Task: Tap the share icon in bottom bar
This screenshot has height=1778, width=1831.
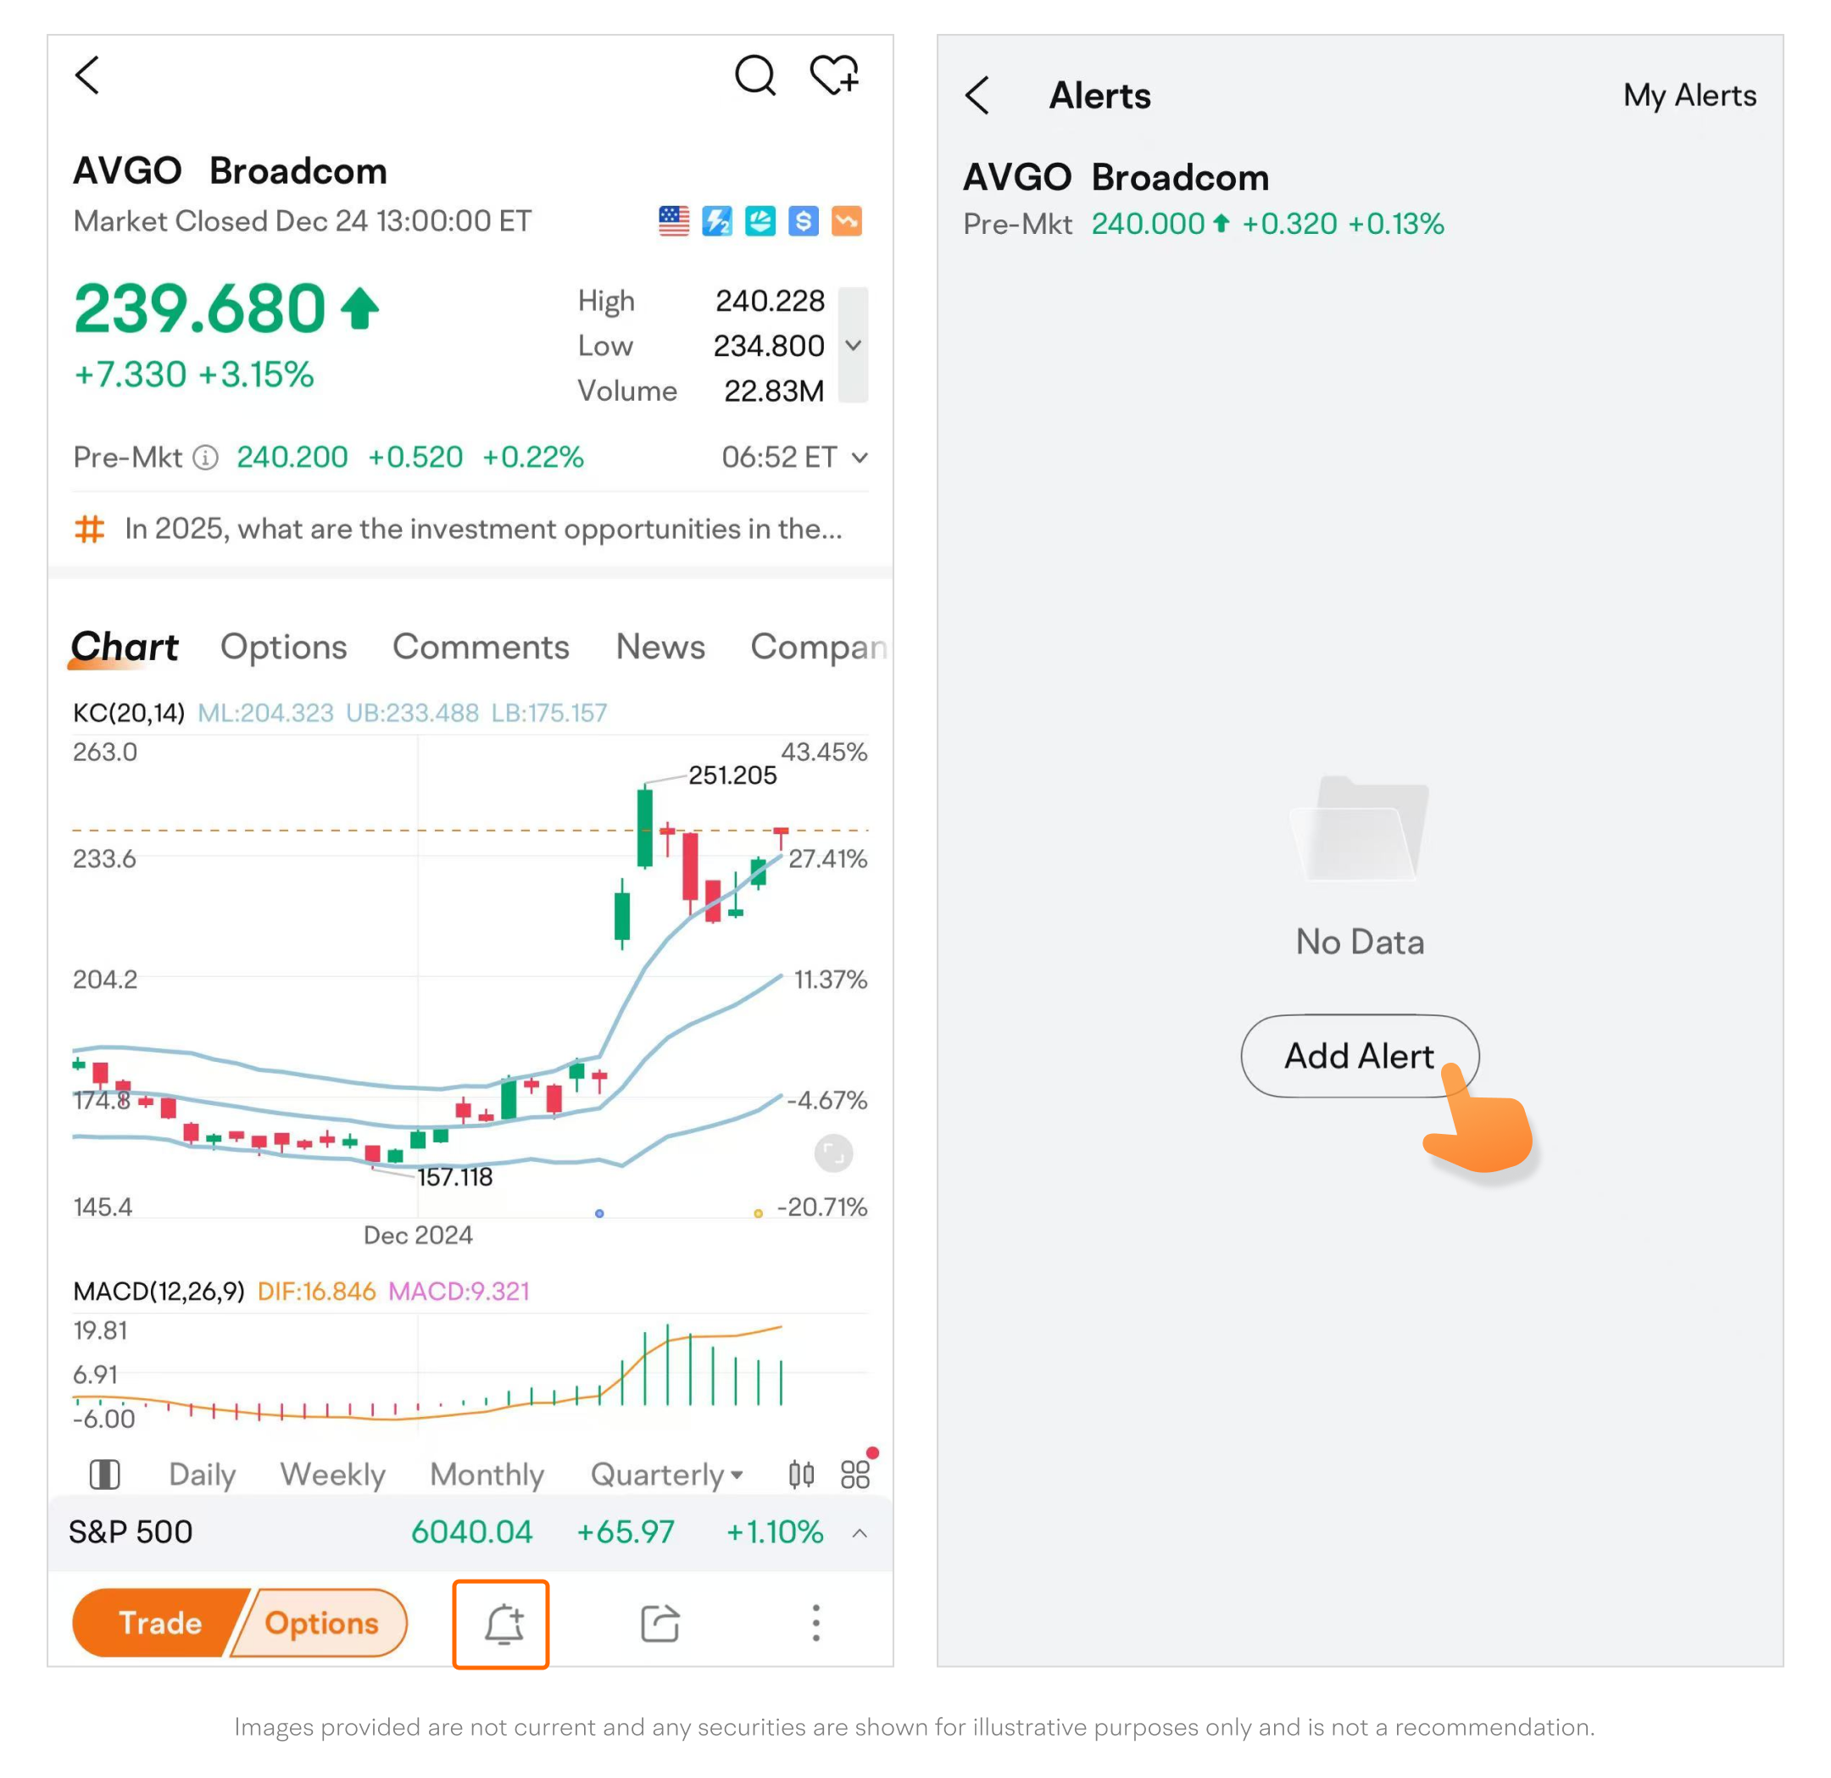Action: tap(659, 1624)
